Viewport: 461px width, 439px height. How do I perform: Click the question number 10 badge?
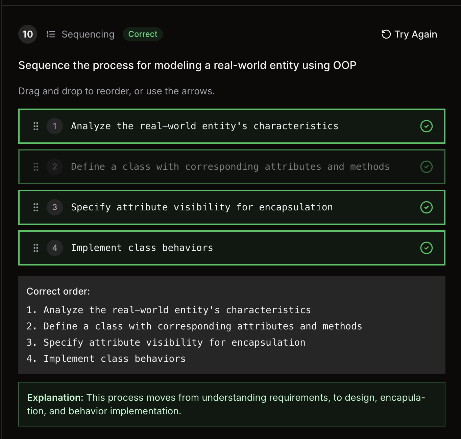coord(28,34)
